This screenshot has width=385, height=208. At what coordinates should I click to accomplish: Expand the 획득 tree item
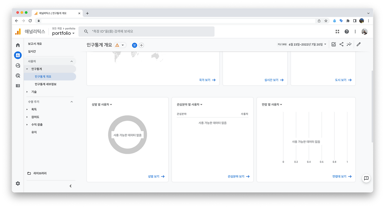(x=27, y=109)
